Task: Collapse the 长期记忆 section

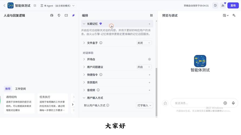Action: [84, 24]
